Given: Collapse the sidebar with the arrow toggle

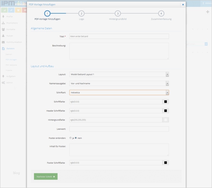Looking at the screenshot, I should click(x=15, y=88).
